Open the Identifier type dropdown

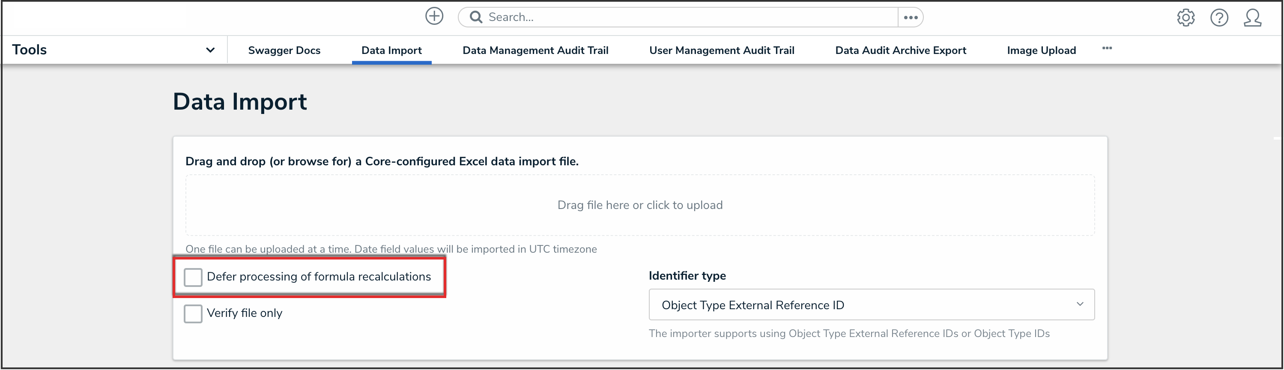(x=870, y=304)
